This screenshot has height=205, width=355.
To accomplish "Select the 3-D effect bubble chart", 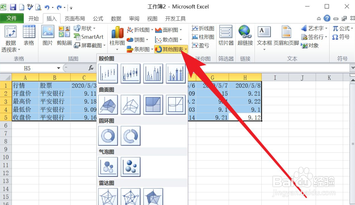I will (131, 167).
